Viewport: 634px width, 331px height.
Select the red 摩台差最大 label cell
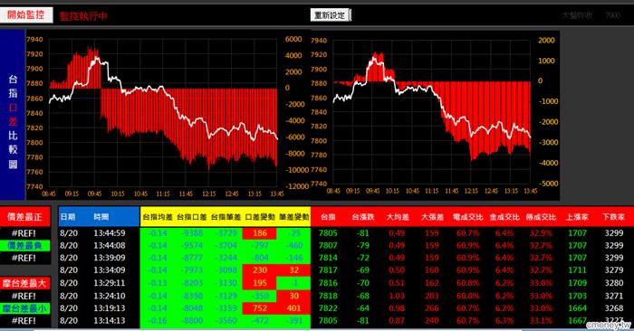coord(25,283)
